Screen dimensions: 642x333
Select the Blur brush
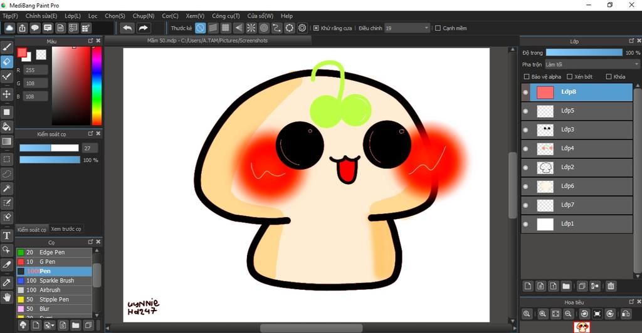(x=54, y=309)
